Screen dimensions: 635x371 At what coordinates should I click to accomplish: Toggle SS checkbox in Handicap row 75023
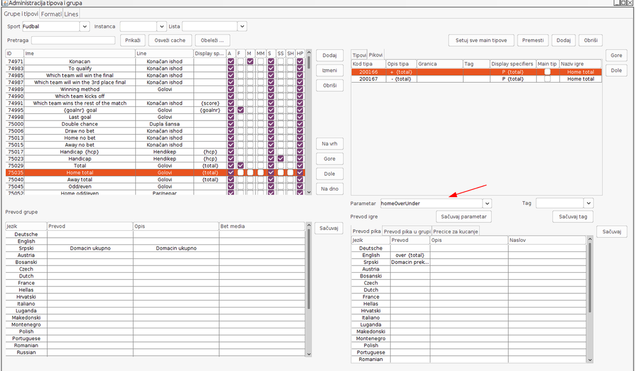click(x=281, y=159)
